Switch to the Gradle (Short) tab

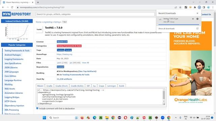[x=61, y=86]
